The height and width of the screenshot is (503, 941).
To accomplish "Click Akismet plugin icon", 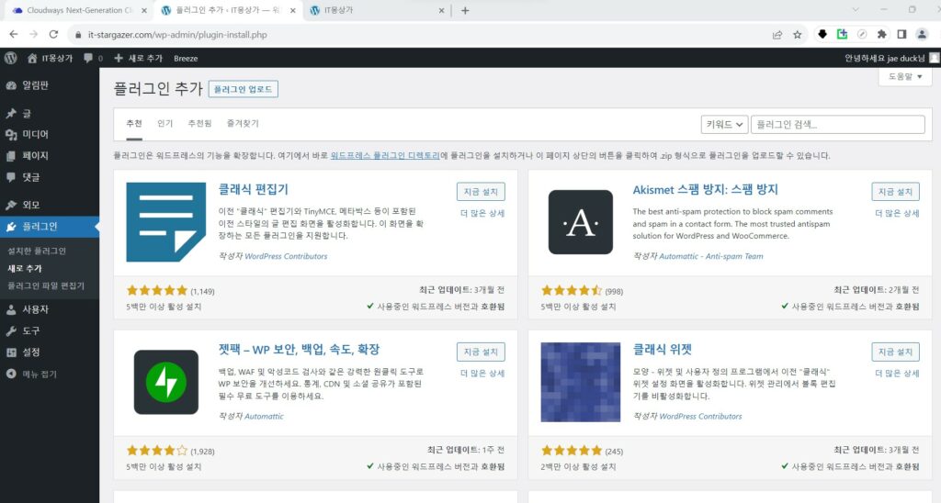I will [x=581, y=222].
